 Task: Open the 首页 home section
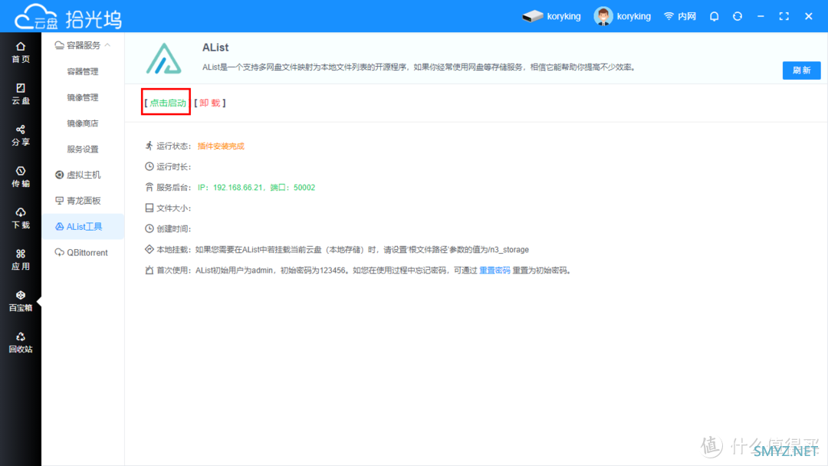click(x=21, y=52)
